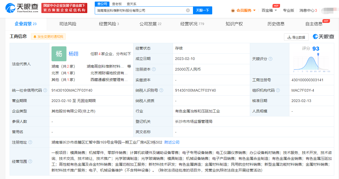Click the 发生变更时通知我 button
This screenshot has height=179, width=339.
coord(48,37)
